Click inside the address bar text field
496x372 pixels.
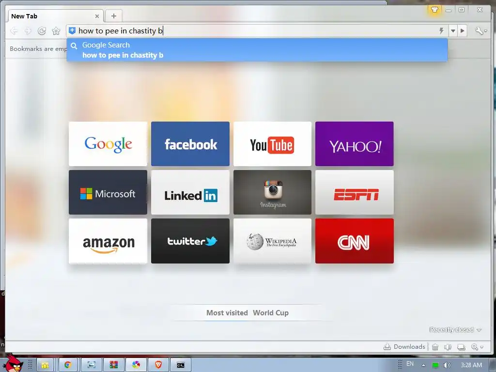pos(256,31)
